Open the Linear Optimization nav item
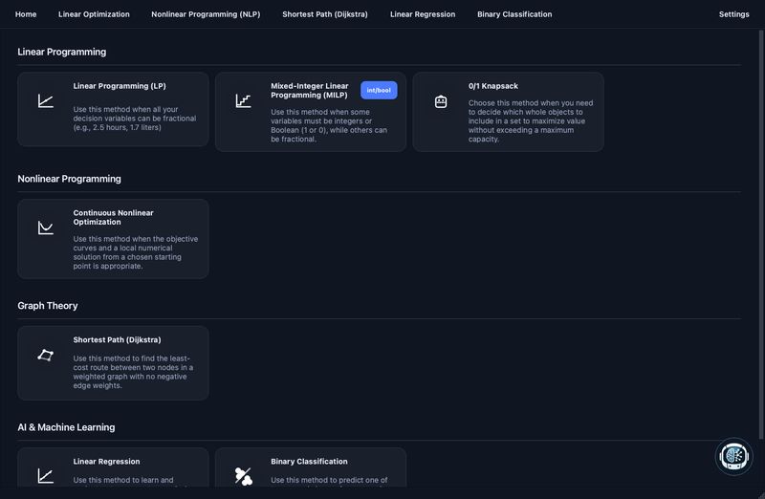This screenshot has height=499, width=765. tap(94, 14)
